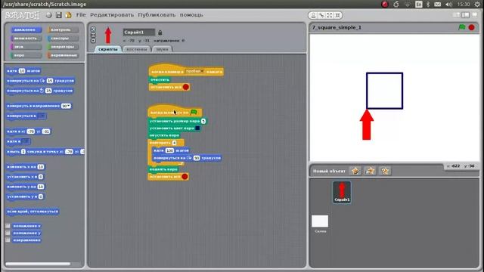Switch to the скрипты tab
Viewport: 484px width, 272px height.
[x=108, y=49]
